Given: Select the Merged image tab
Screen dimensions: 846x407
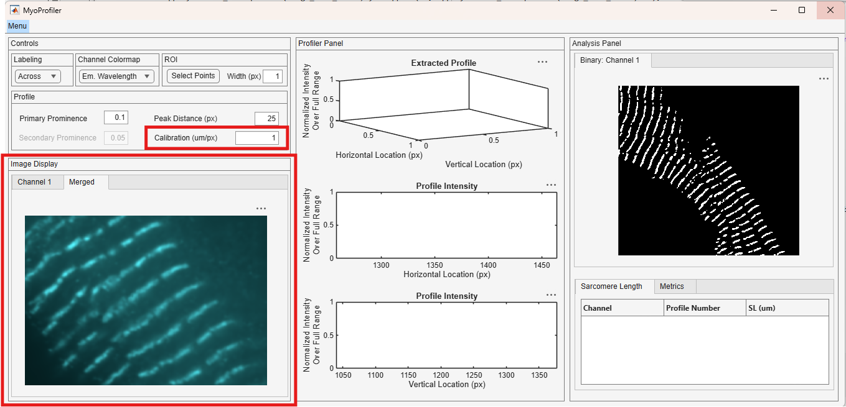Looking at the screenshot, I should [82, 182].
